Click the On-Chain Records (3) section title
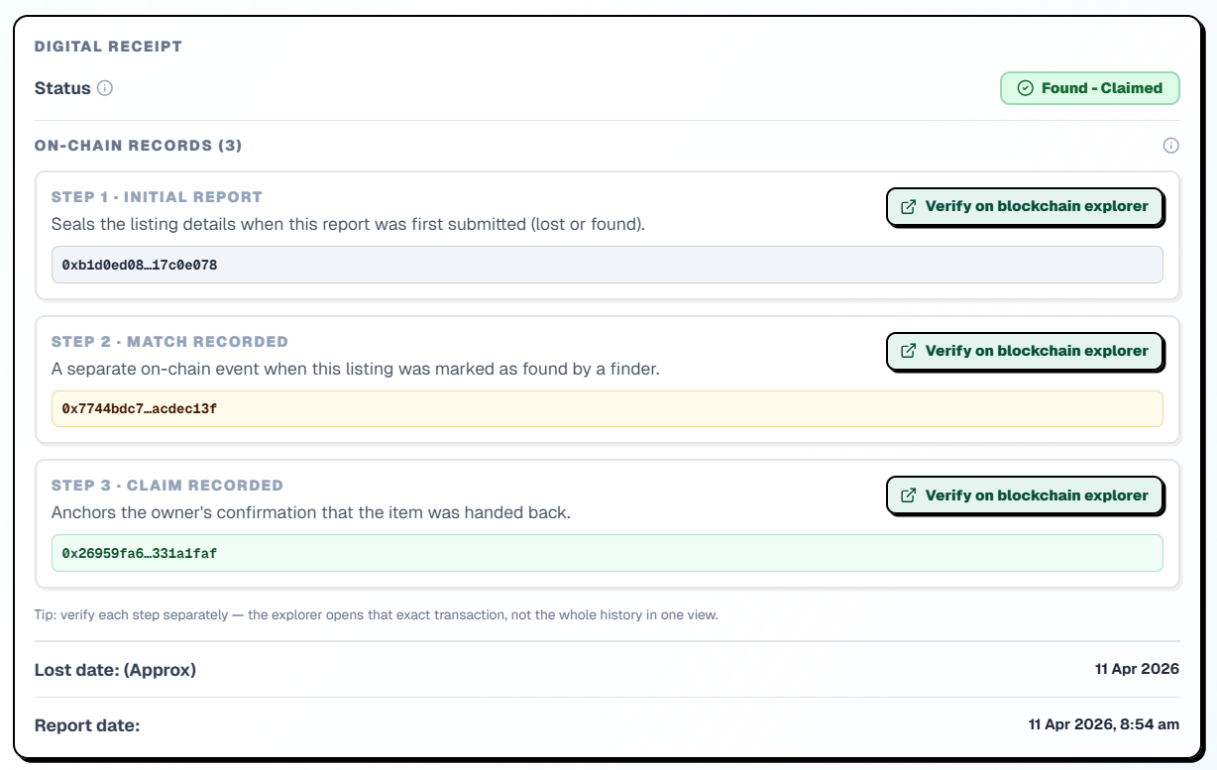1217x770 pixels. (139, 146)
